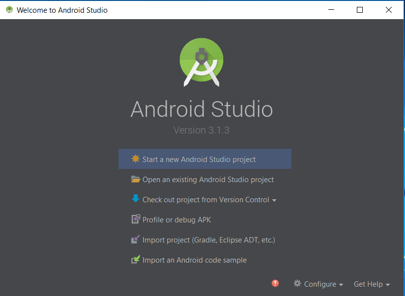Expand the Version Control dropdown arrow

point(274,200)
